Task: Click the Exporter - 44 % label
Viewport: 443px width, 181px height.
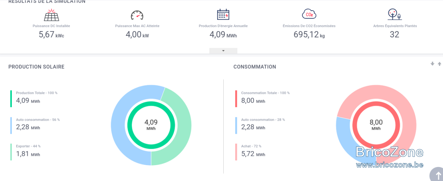Action: [28, 146]
